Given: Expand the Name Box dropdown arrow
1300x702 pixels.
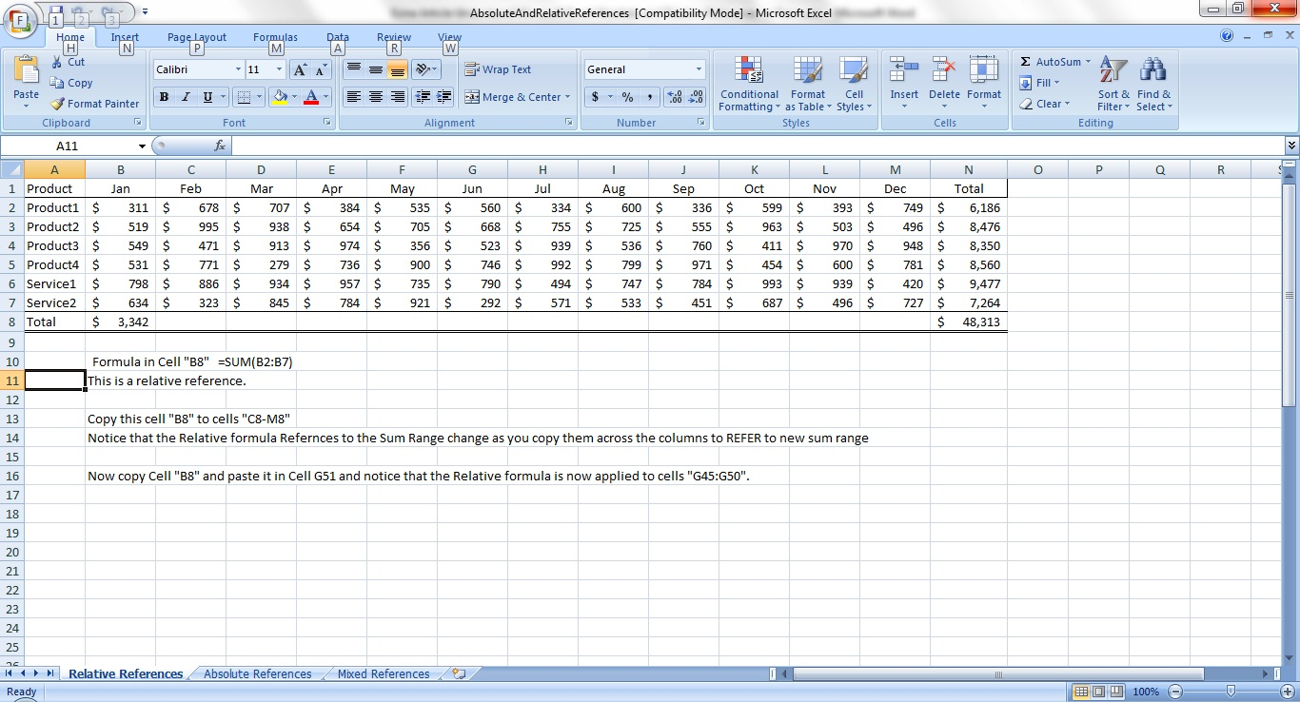Looking at the screenshot, I should point(143,146).
